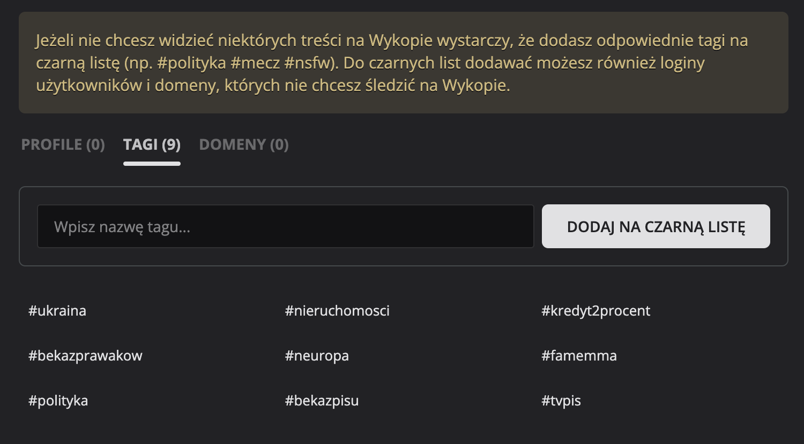Click the white underline beneath TAGI tab

152,164
